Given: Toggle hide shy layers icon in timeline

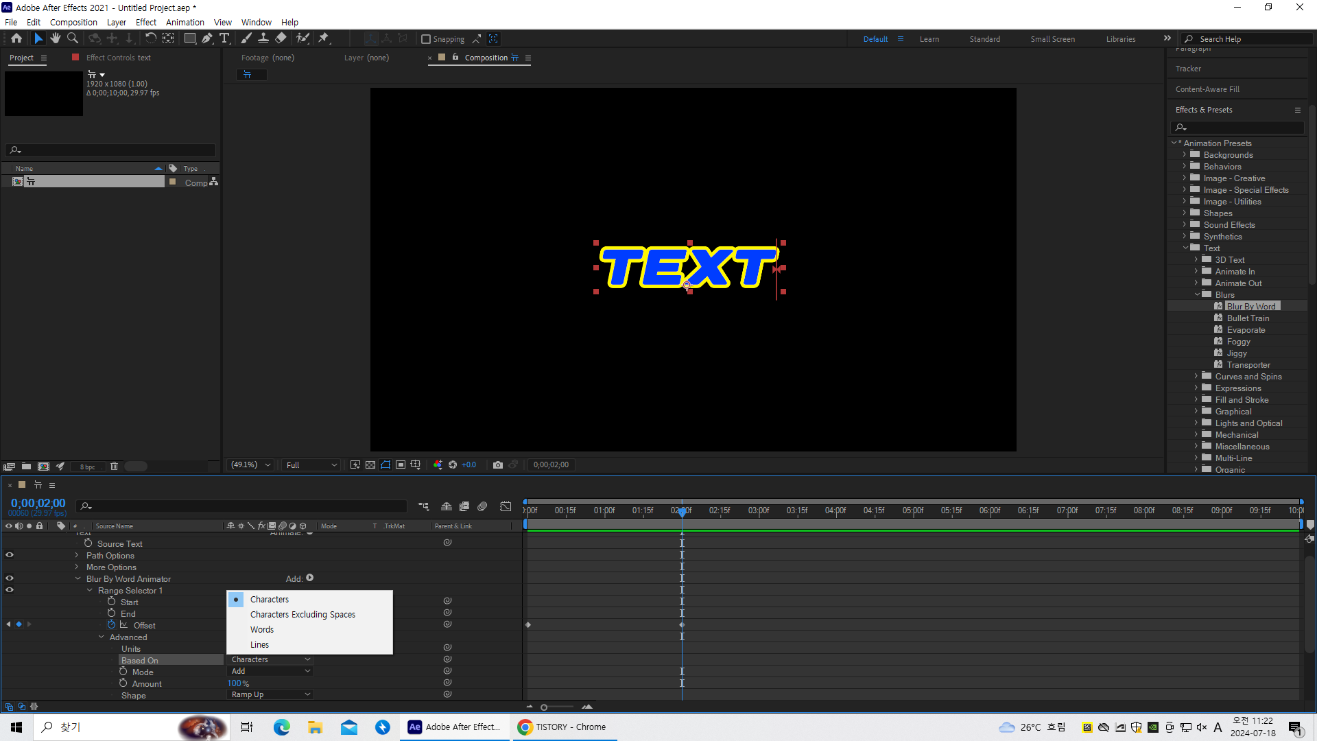Looking at the screenshot, I should [447, 506].
